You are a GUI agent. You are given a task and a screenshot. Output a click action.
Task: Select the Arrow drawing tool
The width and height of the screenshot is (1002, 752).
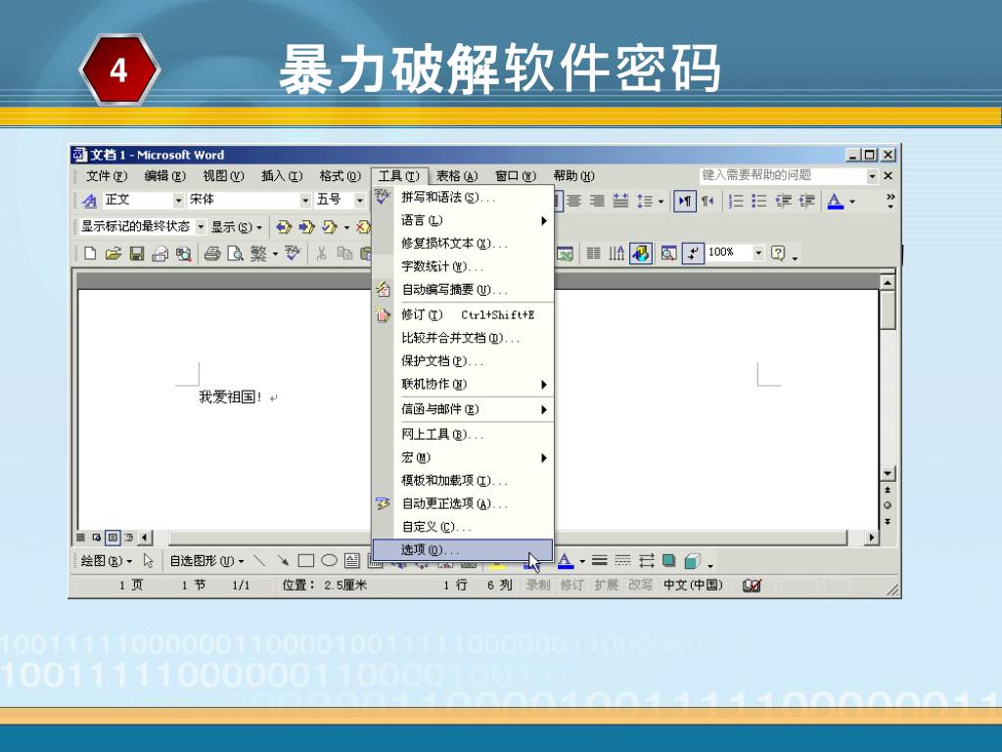click(x=283, y=561)
